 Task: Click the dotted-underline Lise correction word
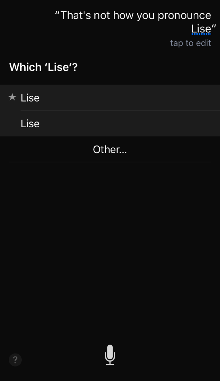[x=201, y=29]
